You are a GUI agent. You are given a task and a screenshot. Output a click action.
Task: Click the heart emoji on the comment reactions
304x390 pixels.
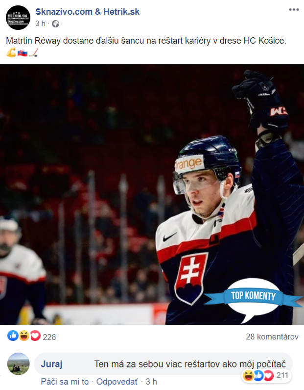(268, 376)
